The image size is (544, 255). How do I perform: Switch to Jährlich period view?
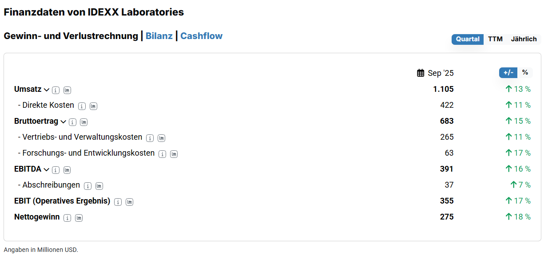(524, 39)
